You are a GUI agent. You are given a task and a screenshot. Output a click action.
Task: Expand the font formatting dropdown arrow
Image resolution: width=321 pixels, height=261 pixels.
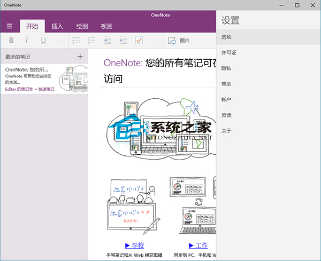[58, 41]
